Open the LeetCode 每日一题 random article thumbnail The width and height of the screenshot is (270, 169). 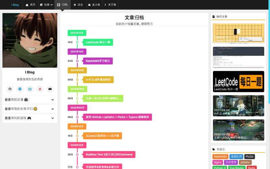239,81
